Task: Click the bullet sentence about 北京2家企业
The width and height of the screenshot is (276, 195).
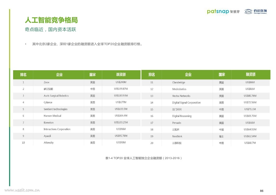Action: [87, 44]
